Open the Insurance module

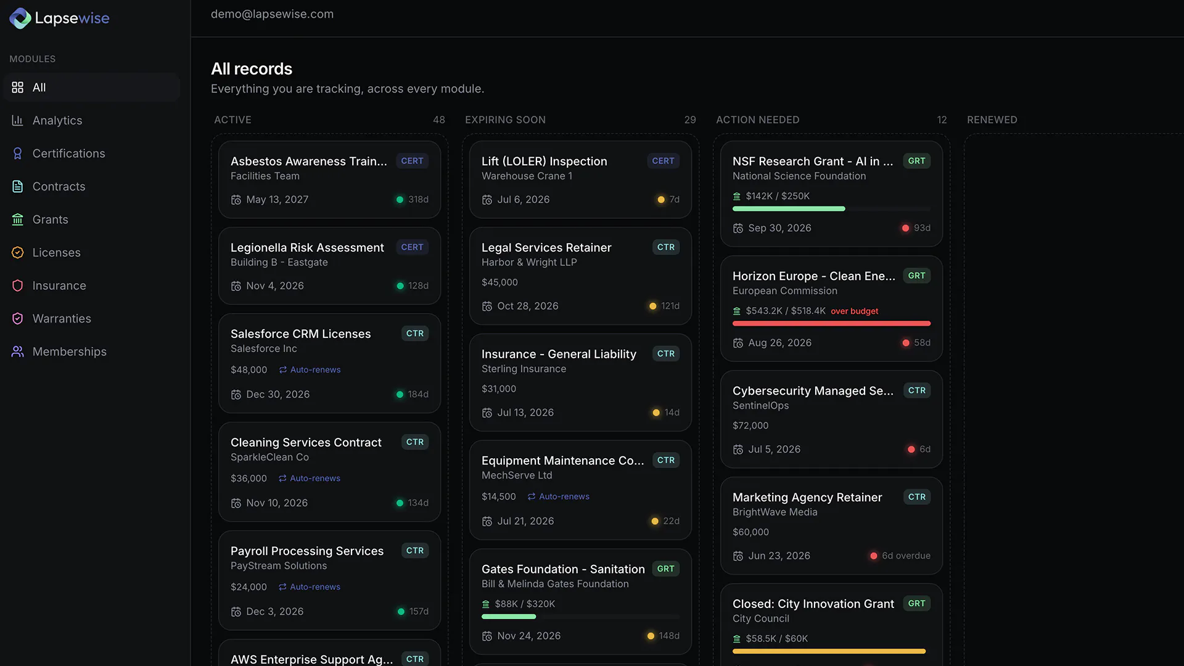coord(91,286)
